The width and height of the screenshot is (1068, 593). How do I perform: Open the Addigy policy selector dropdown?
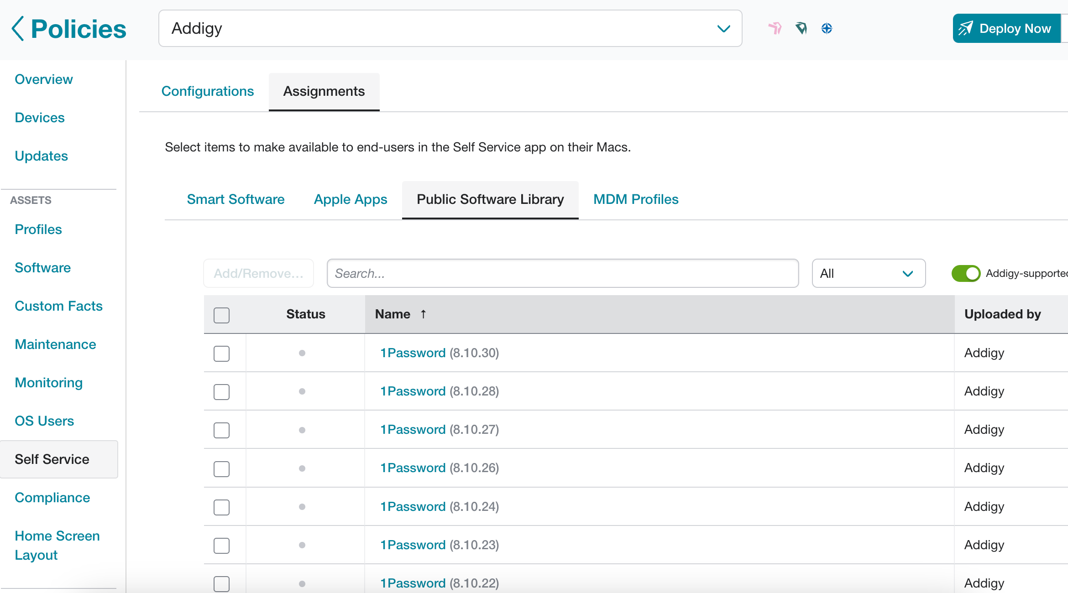(x=450, y=28)
